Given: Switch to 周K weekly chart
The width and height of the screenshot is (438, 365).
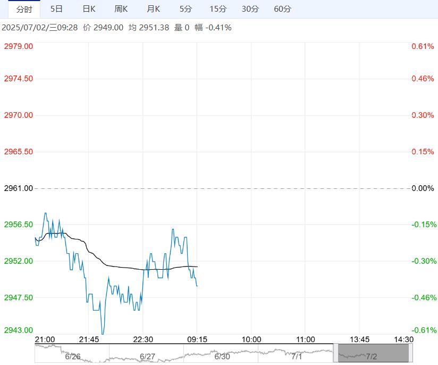Looking at the screenshot, I should click(121, 9).
